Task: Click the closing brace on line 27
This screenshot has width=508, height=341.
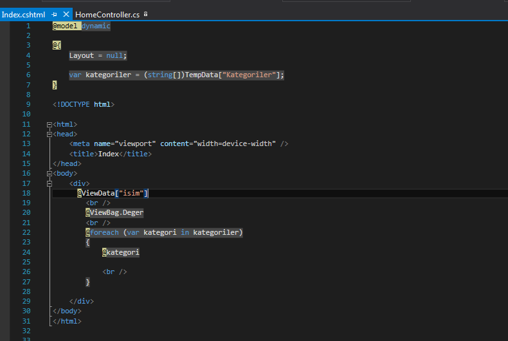Action: pos(87,282)
